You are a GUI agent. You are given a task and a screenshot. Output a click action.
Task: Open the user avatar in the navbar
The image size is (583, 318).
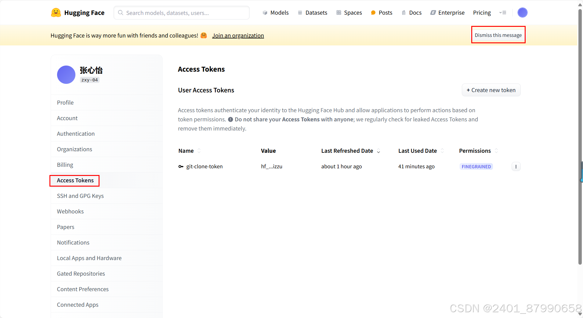tap(522, 13)
